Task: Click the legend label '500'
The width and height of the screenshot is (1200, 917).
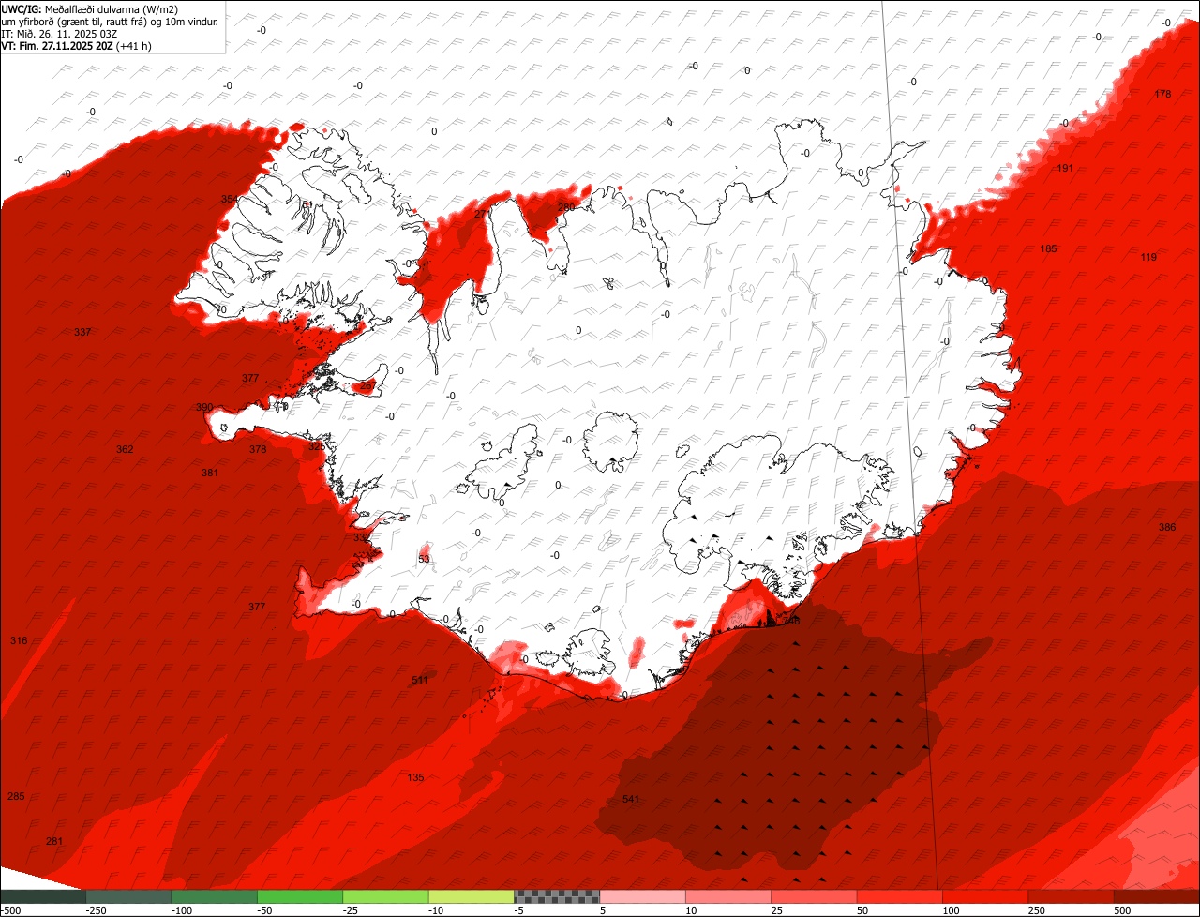Action: coord(1122,910)
